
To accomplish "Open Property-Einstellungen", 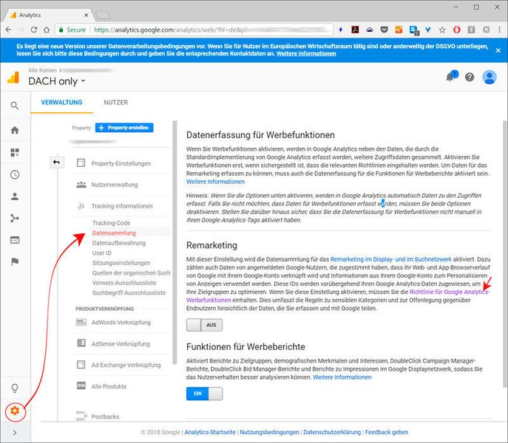I will [x=121, y=163].
